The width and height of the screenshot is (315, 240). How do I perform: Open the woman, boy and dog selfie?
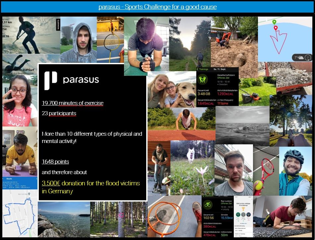[x=172, y=89]
